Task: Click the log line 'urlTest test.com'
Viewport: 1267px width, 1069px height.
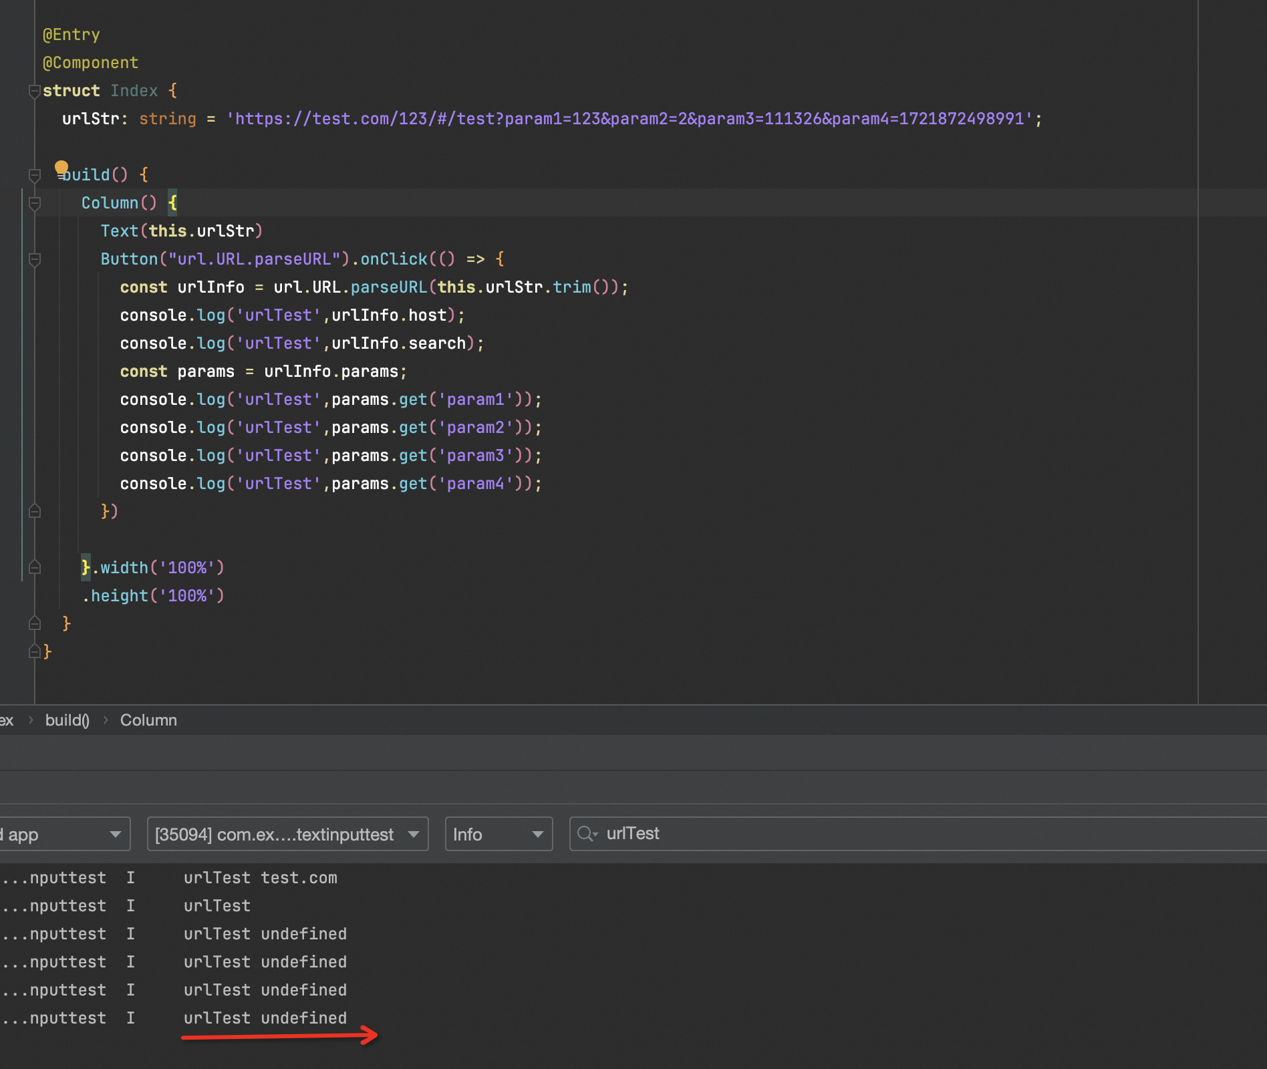Action: [261, 878]
